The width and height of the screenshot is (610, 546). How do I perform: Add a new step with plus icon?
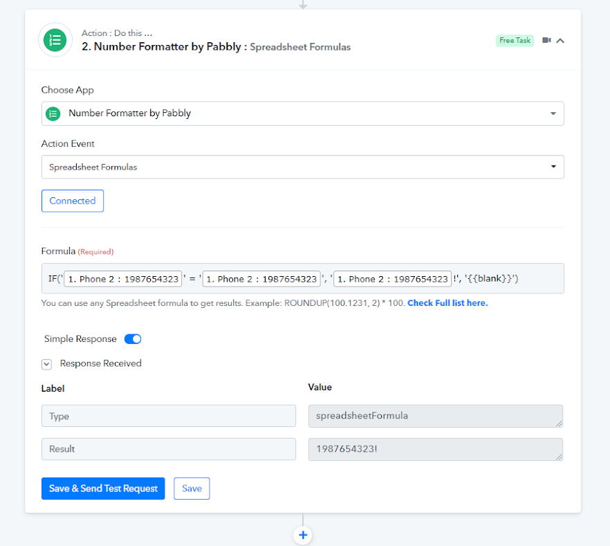coord(303,535)
